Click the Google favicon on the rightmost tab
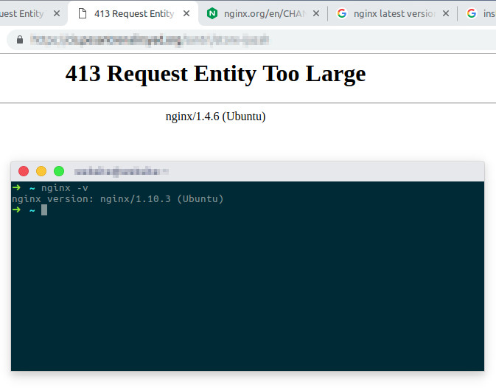 [x=471, y=13]
